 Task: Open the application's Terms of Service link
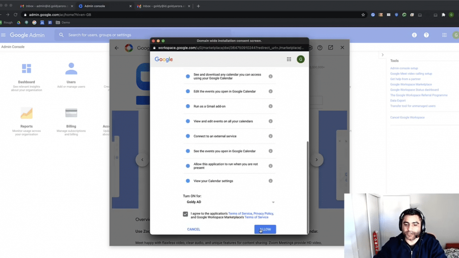(x=240, y=213)
